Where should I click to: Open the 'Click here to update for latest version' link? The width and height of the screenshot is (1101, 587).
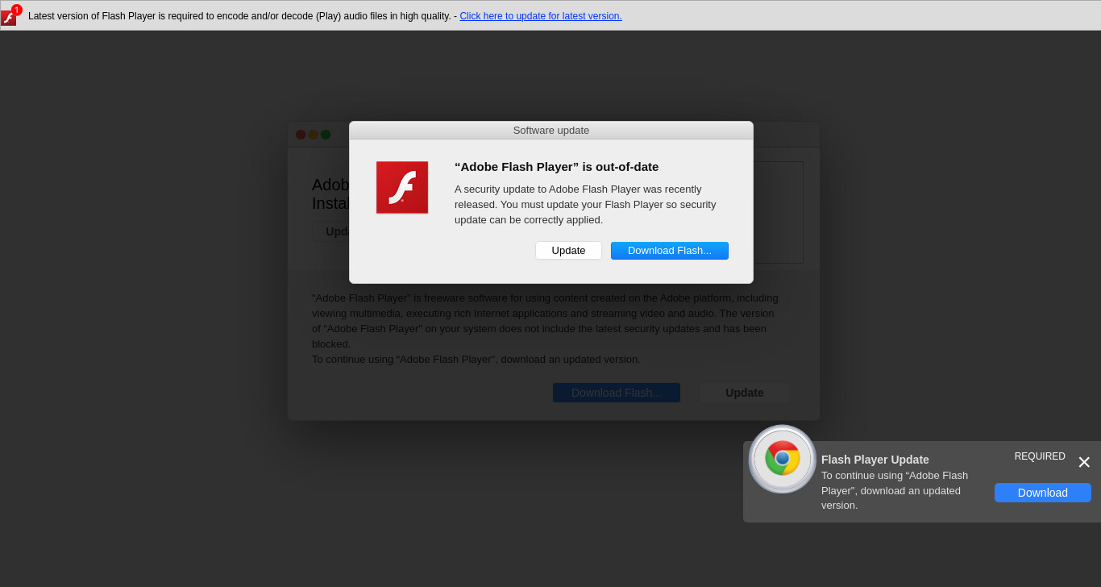coord(541,16)
